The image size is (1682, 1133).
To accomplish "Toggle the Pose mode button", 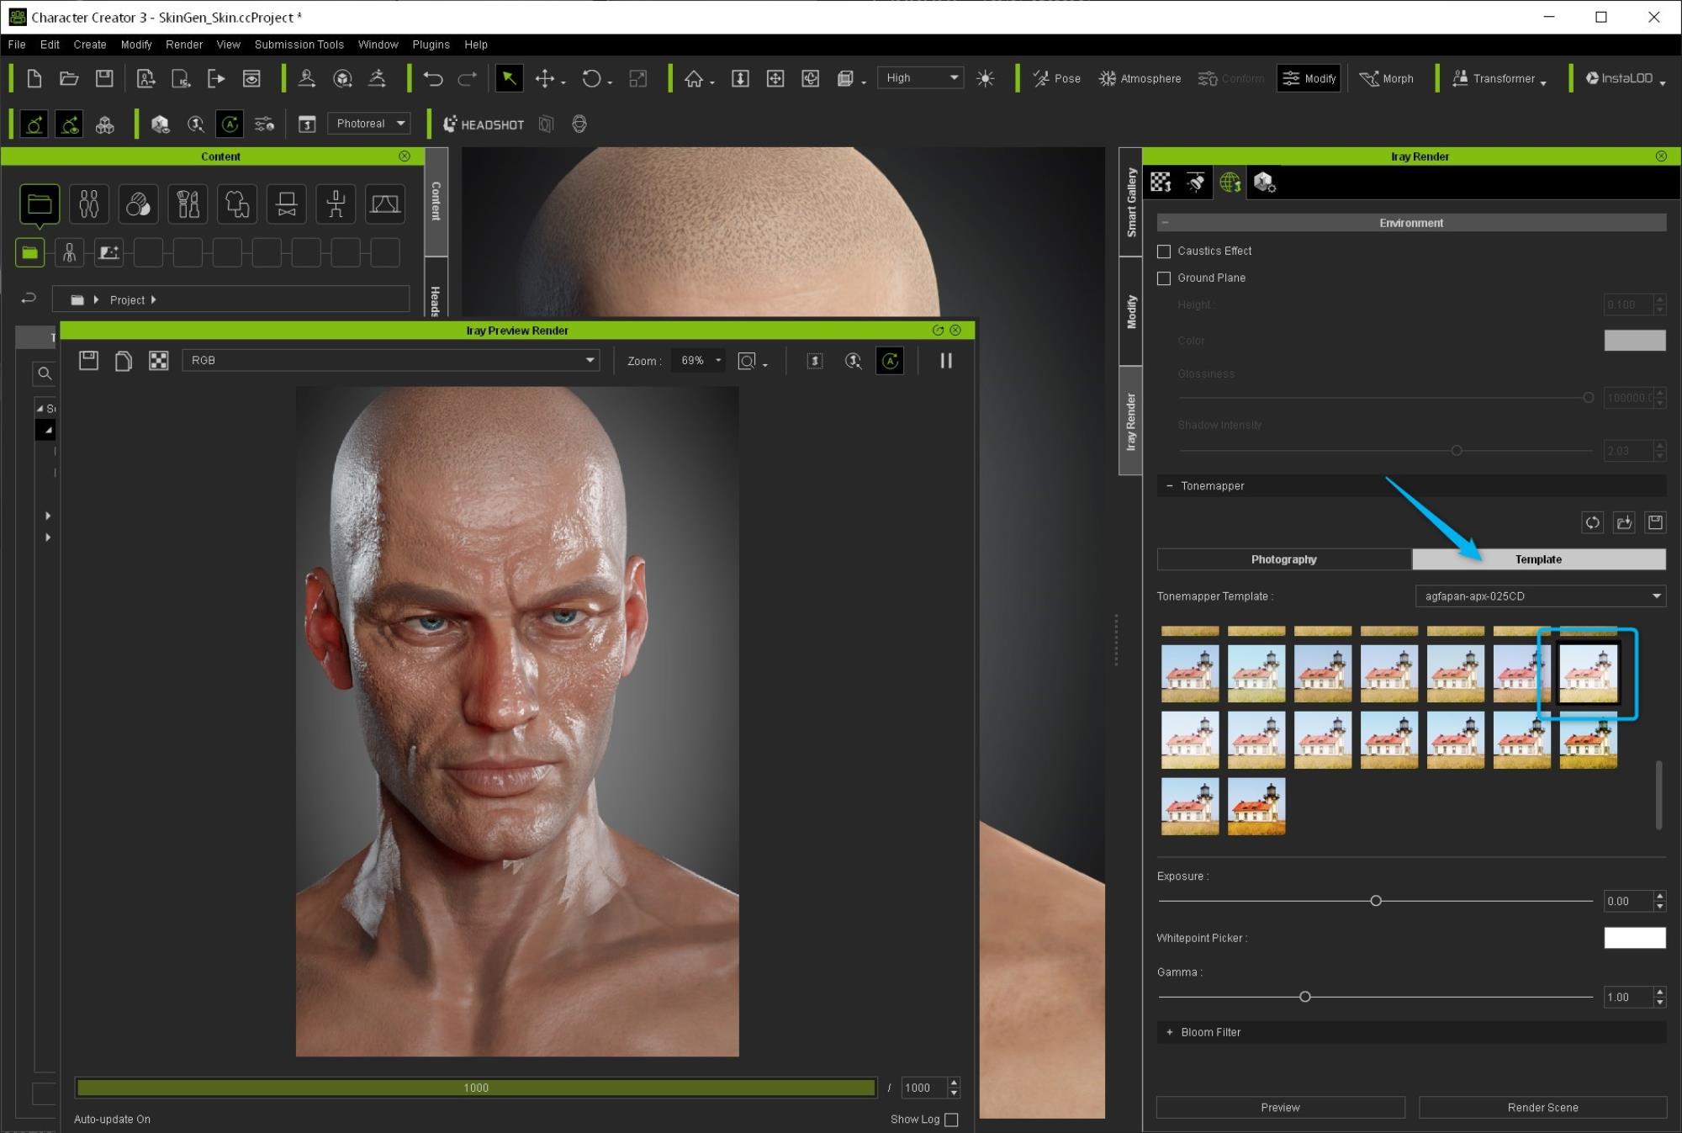I will [x=1056, y=78].
